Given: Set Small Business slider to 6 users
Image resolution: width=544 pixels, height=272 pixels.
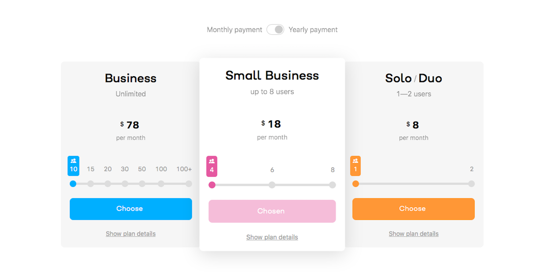Looking at the screenshot, I should 272,185.
